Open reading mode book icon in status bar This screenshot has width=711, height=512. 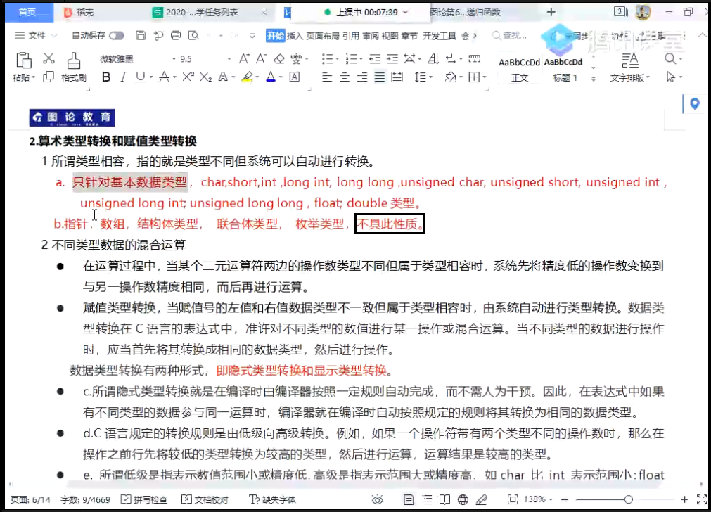click(x=444, y=499)
